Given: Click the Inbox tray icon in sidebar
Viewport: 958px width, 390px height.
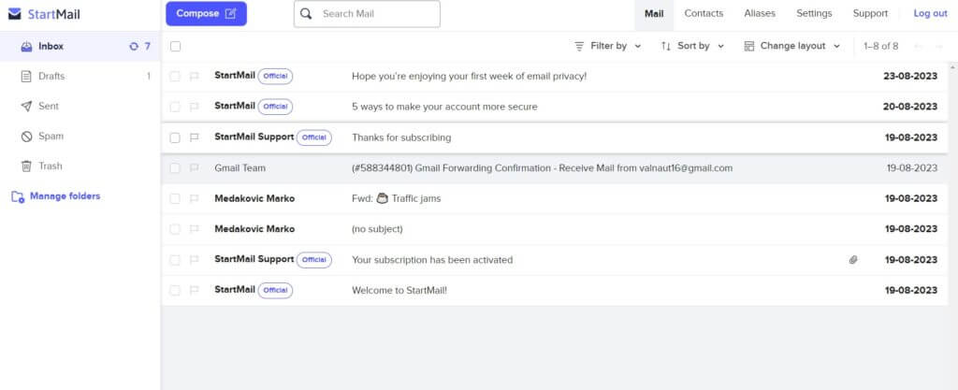Looking at the screenshot, I should click(26, 47).
